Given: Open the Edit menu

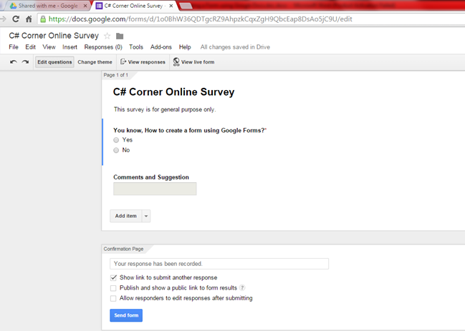Looking at the screenshot, I should pyautogui.click(x=31, y=47).
